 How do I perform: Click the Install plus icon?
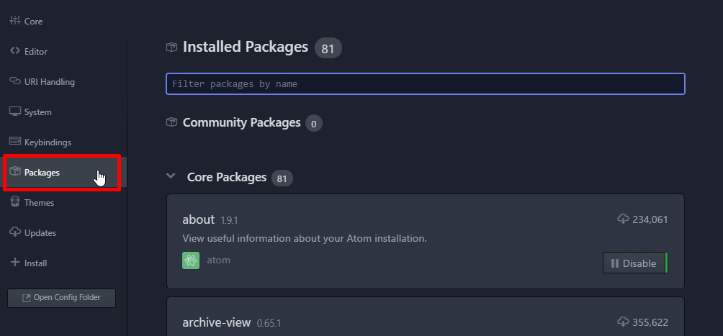point(15,263)
